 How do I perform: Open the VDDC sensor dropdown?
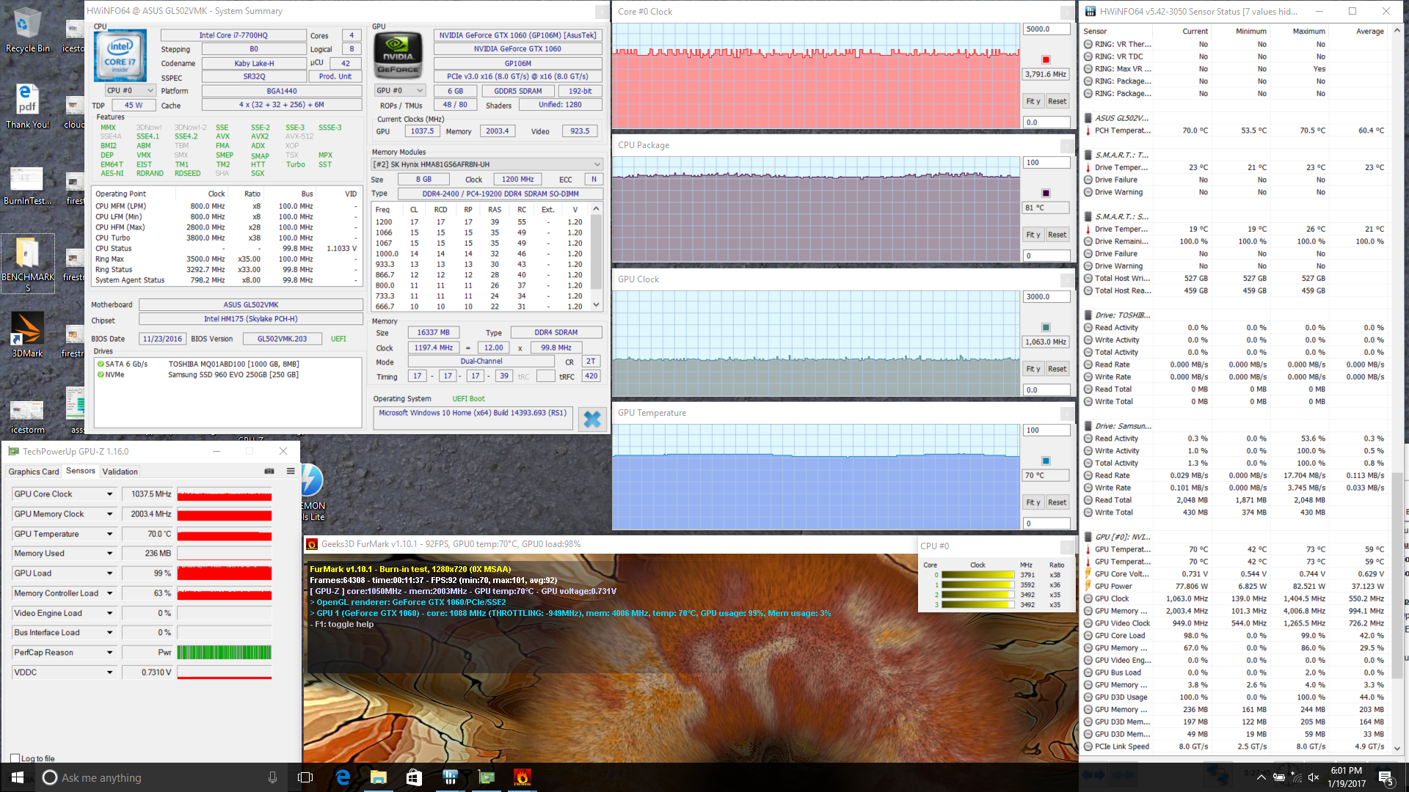[x=110, y=672]
